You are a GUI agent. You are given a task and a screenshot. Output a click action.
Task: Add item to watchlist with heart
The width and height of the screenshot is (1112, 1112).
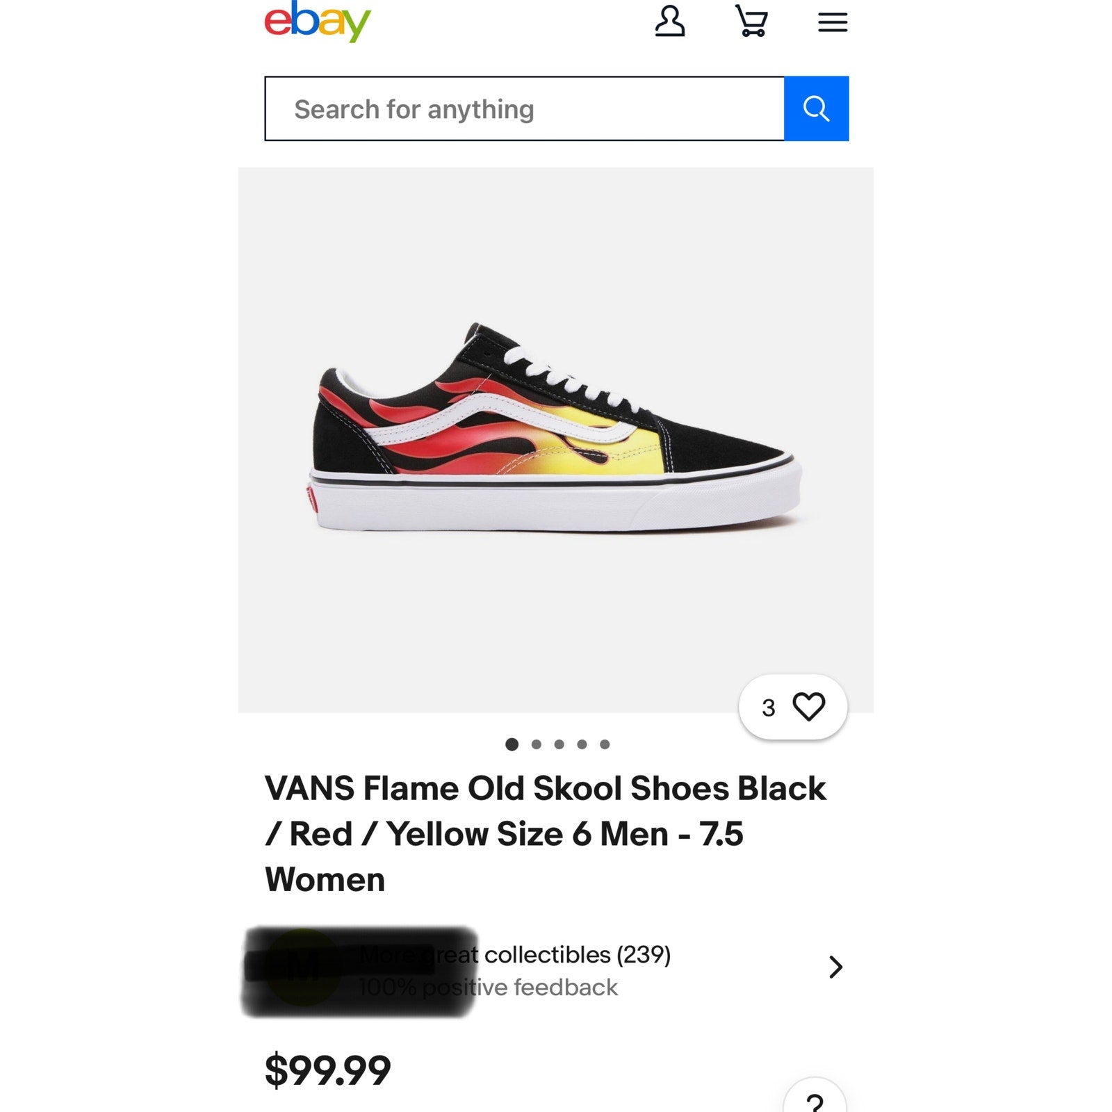809,707
